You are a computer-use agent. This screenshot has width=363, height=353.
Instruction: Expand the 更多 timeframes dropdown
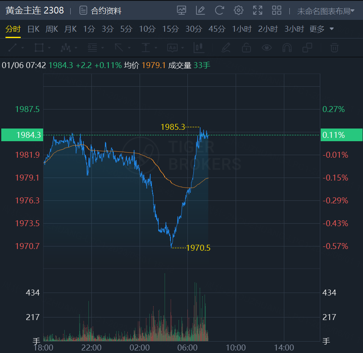pos(322,29)
